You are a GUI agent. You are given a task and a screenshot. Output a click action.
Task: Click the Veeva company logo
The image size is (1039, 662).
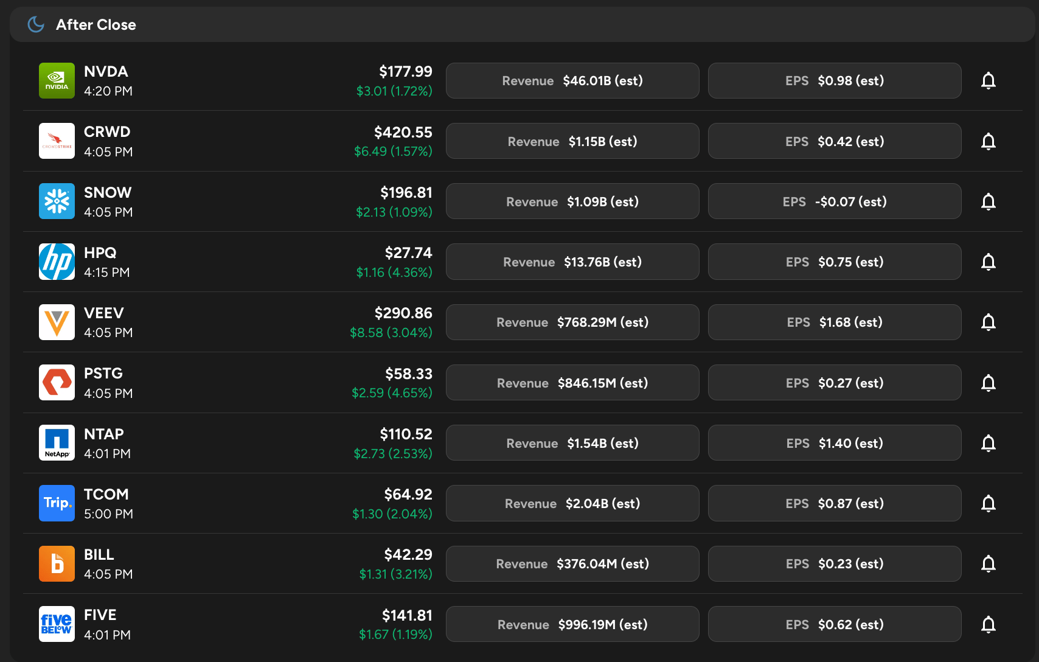57,322
